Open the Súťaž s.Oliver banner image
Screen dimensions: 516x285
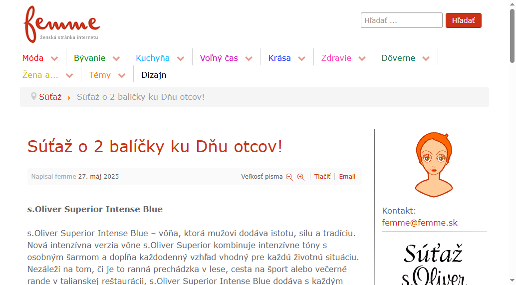coord(434,264)
